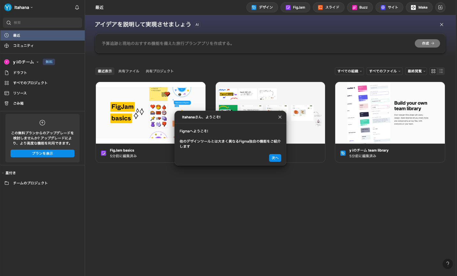Click the new file pencil icon top right
Viewport: 457px width, 276px height.
point(440,7)
